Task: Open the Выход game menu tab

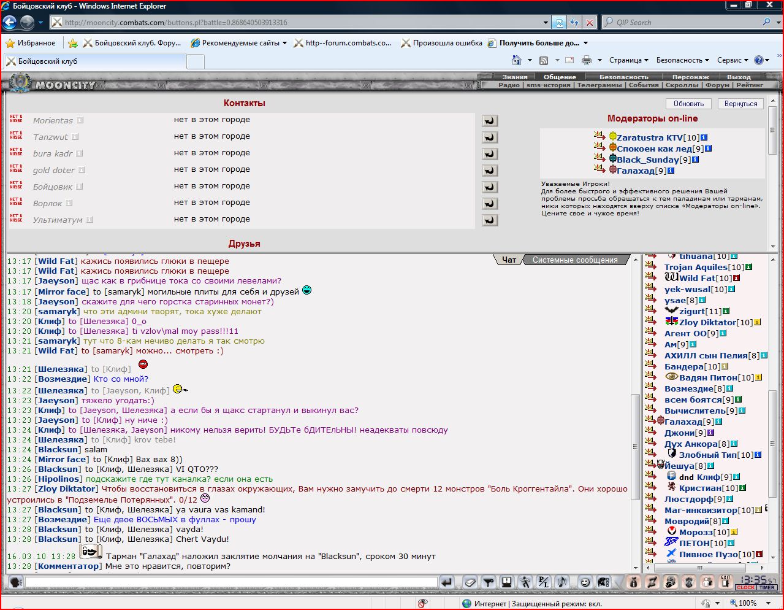Action: [739, 77]
